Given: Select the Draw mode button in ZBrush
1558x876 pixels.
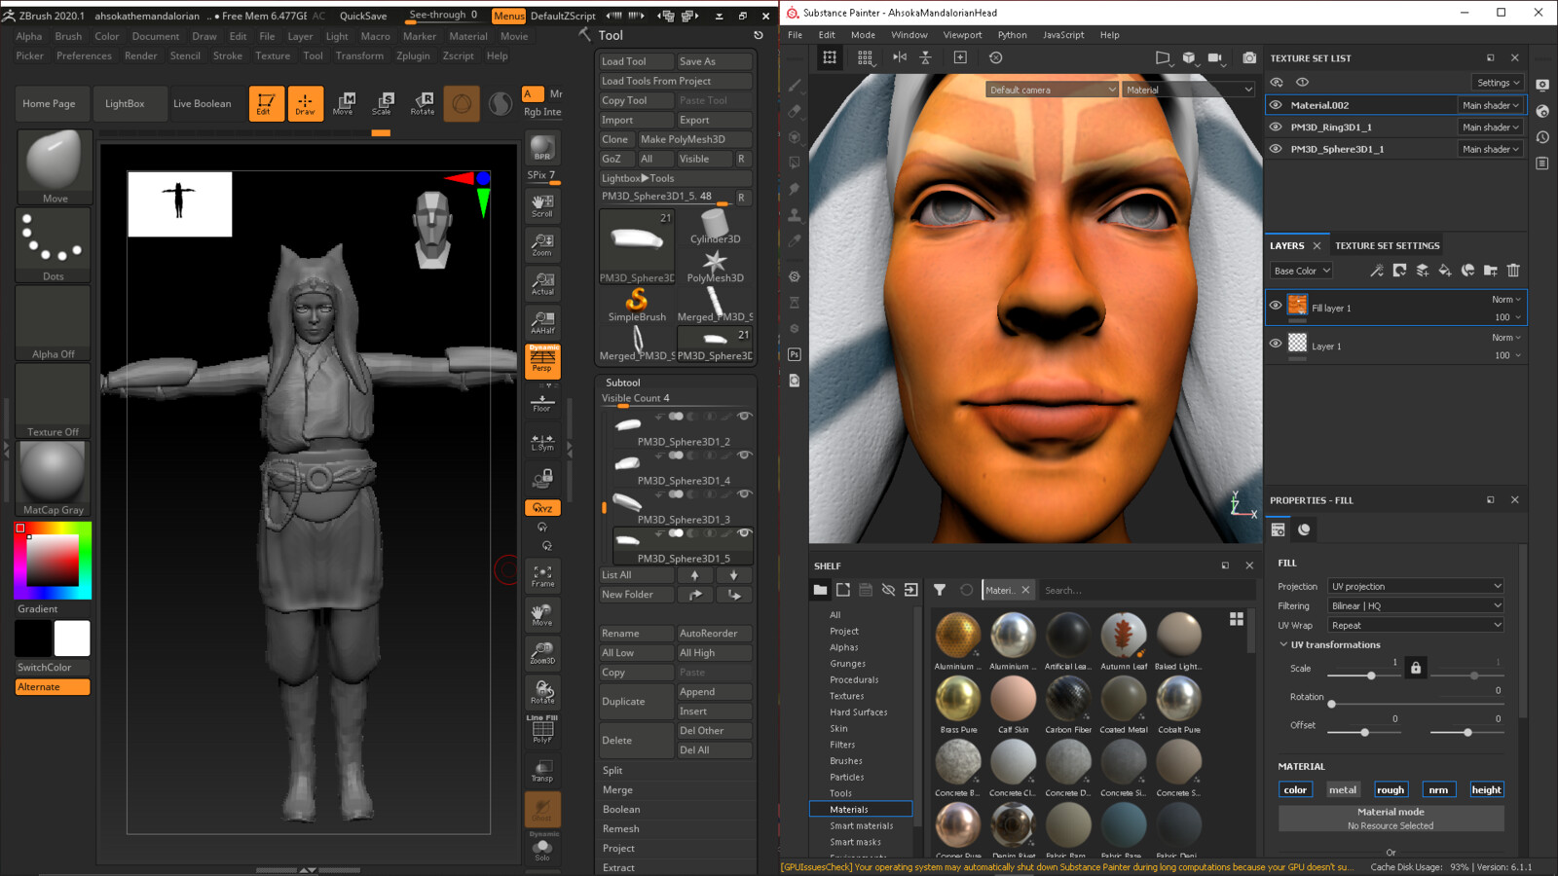Looking at the screenshot, I should coord(305,103).
